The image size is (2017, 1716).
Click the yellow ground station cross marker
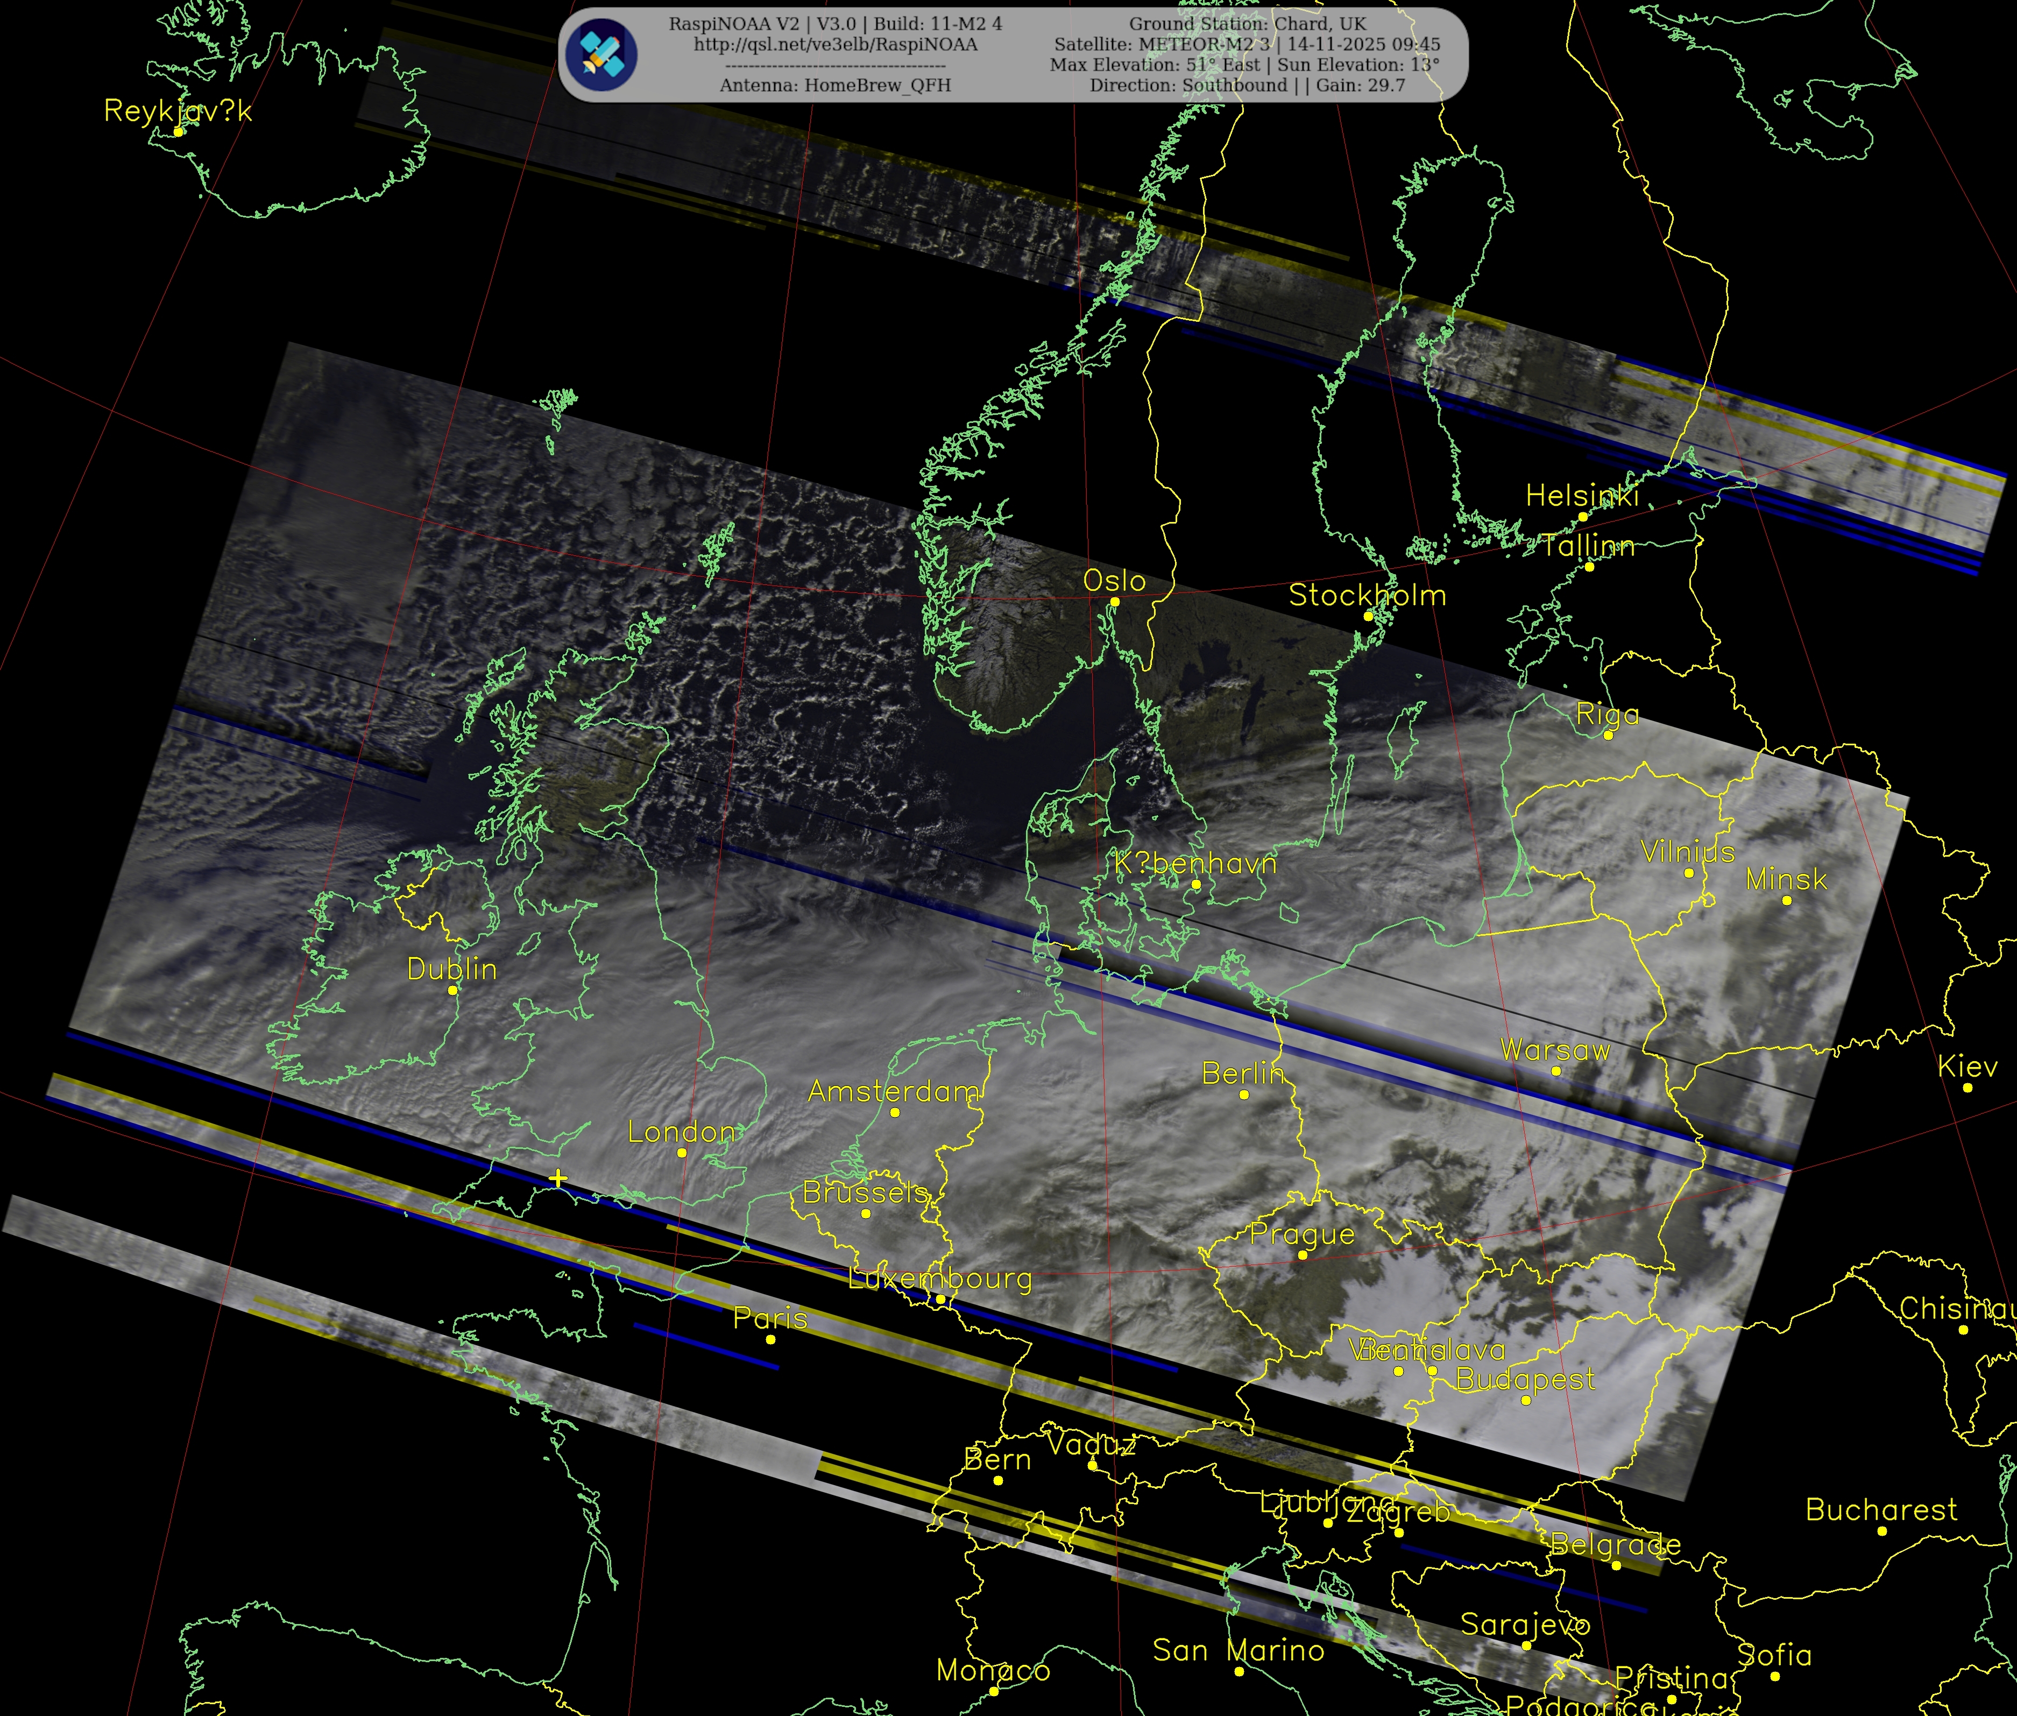click(x=557, y=1178)
